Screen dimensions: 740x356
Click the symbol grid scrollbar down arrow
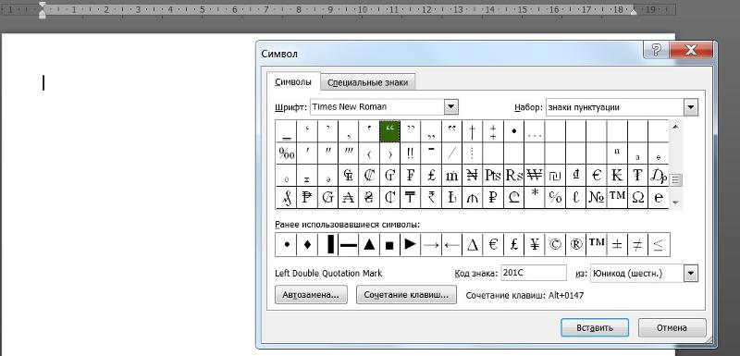(675, 203)
